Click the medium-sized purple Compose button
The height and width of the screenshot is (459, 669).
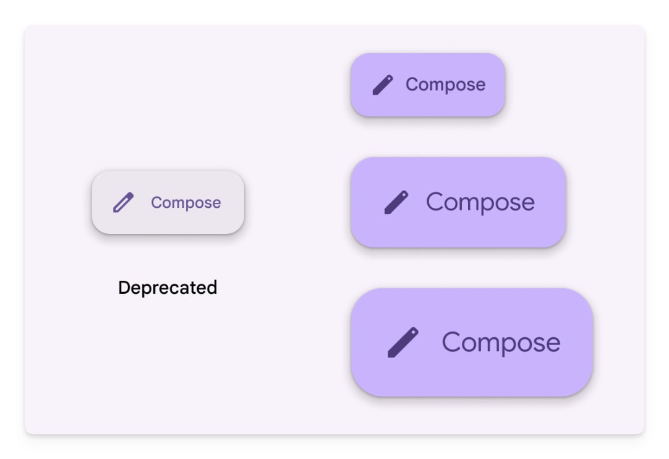pos(459,202)
